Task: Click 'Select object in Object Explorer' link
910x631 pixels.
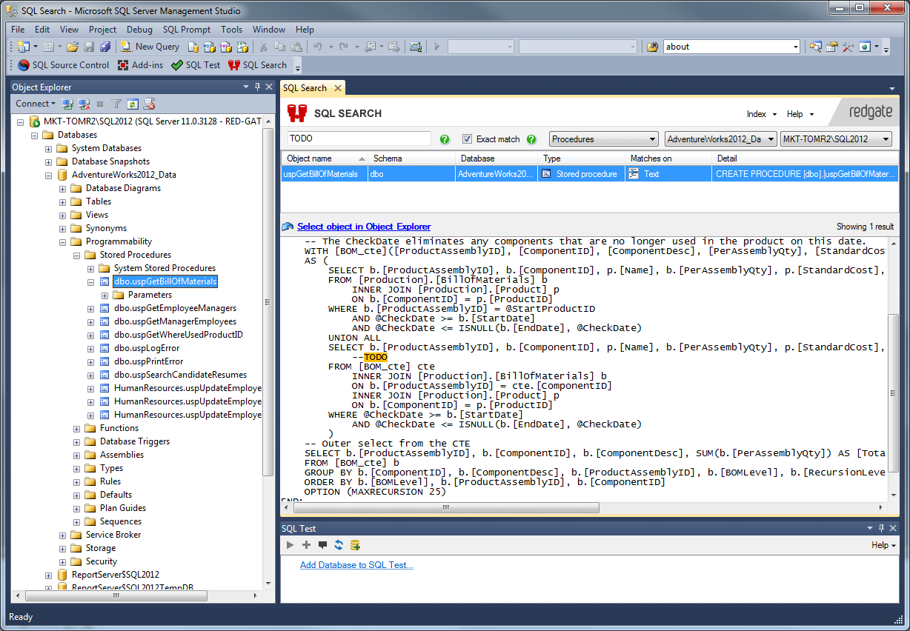Action: click(x=364, y=227)
